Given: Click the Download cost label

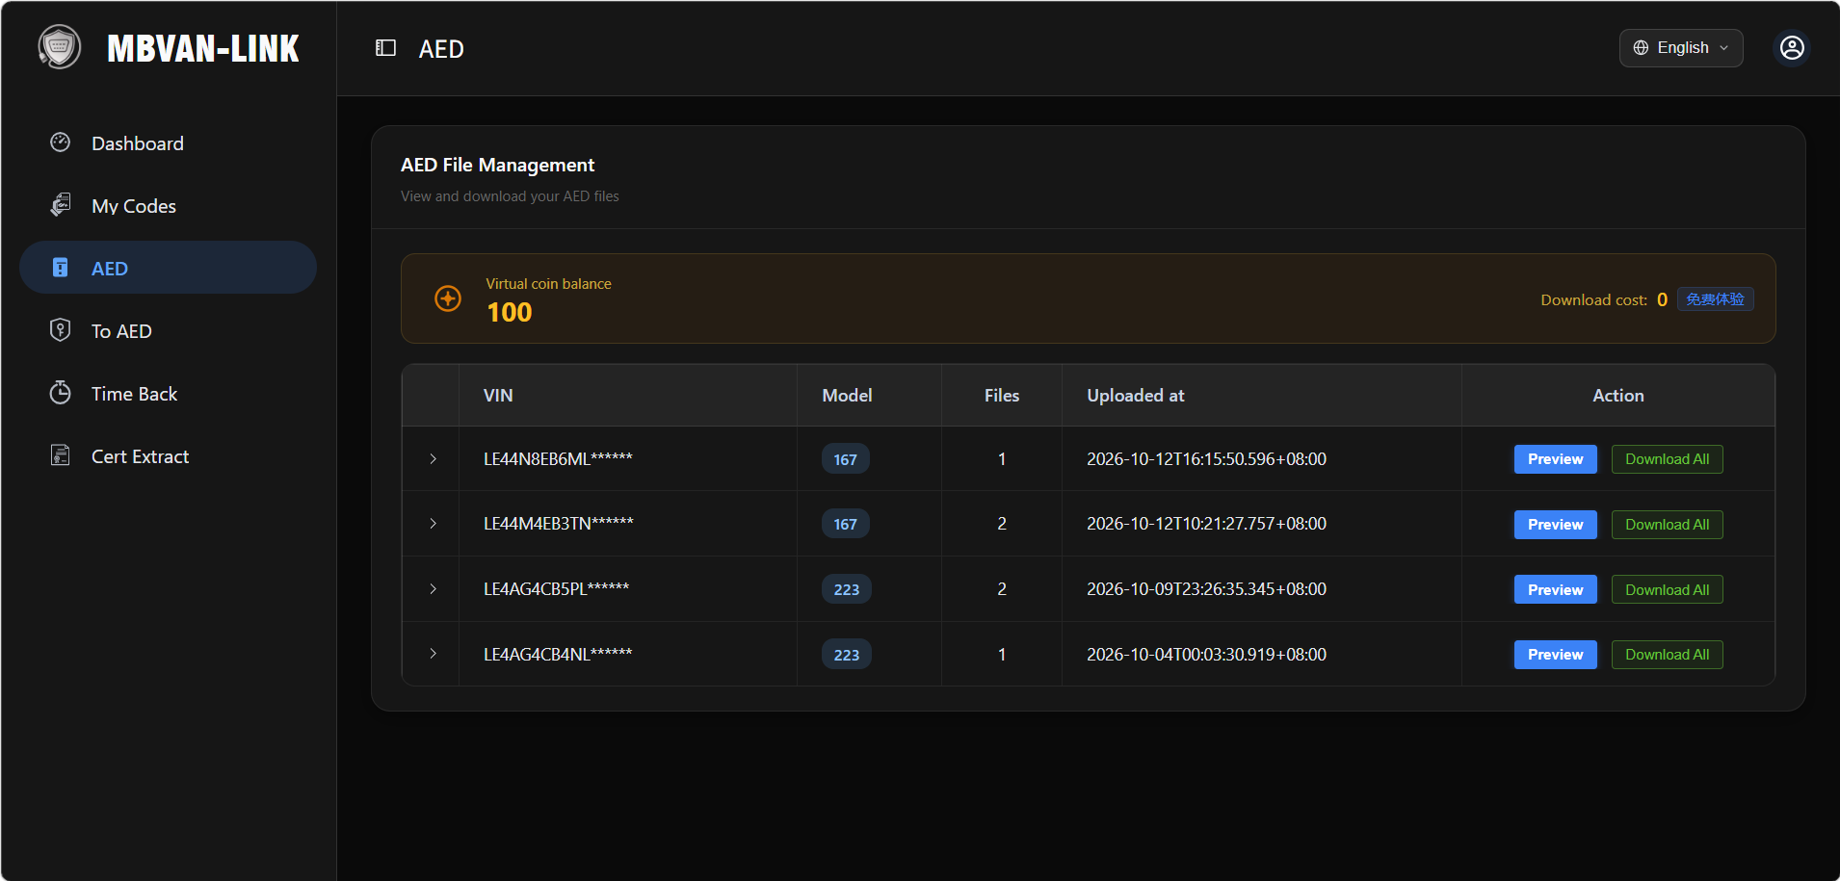Looking at the screenshot, I should [1593, 300].
